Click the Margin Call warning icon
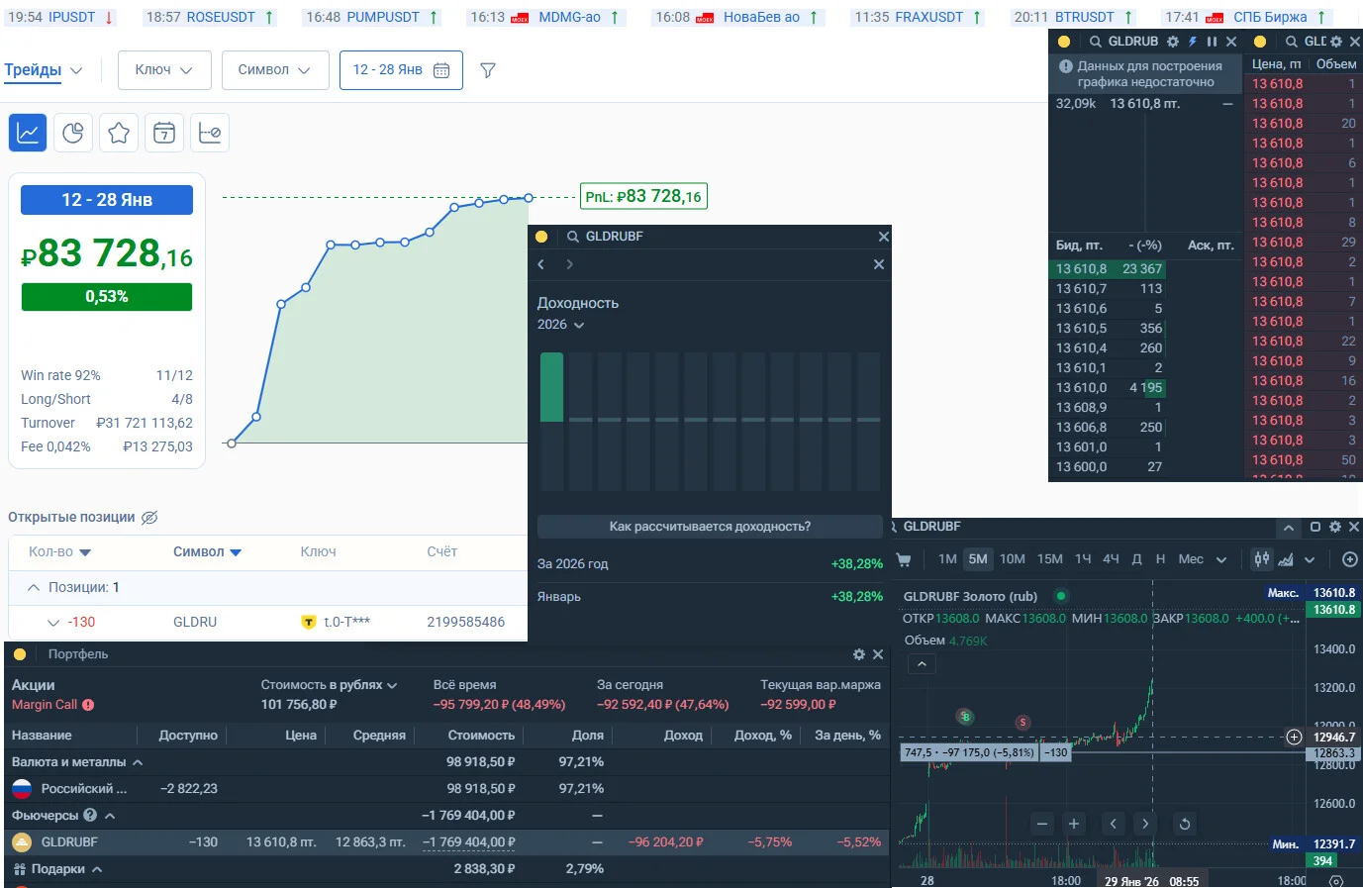 click(88, 705)
